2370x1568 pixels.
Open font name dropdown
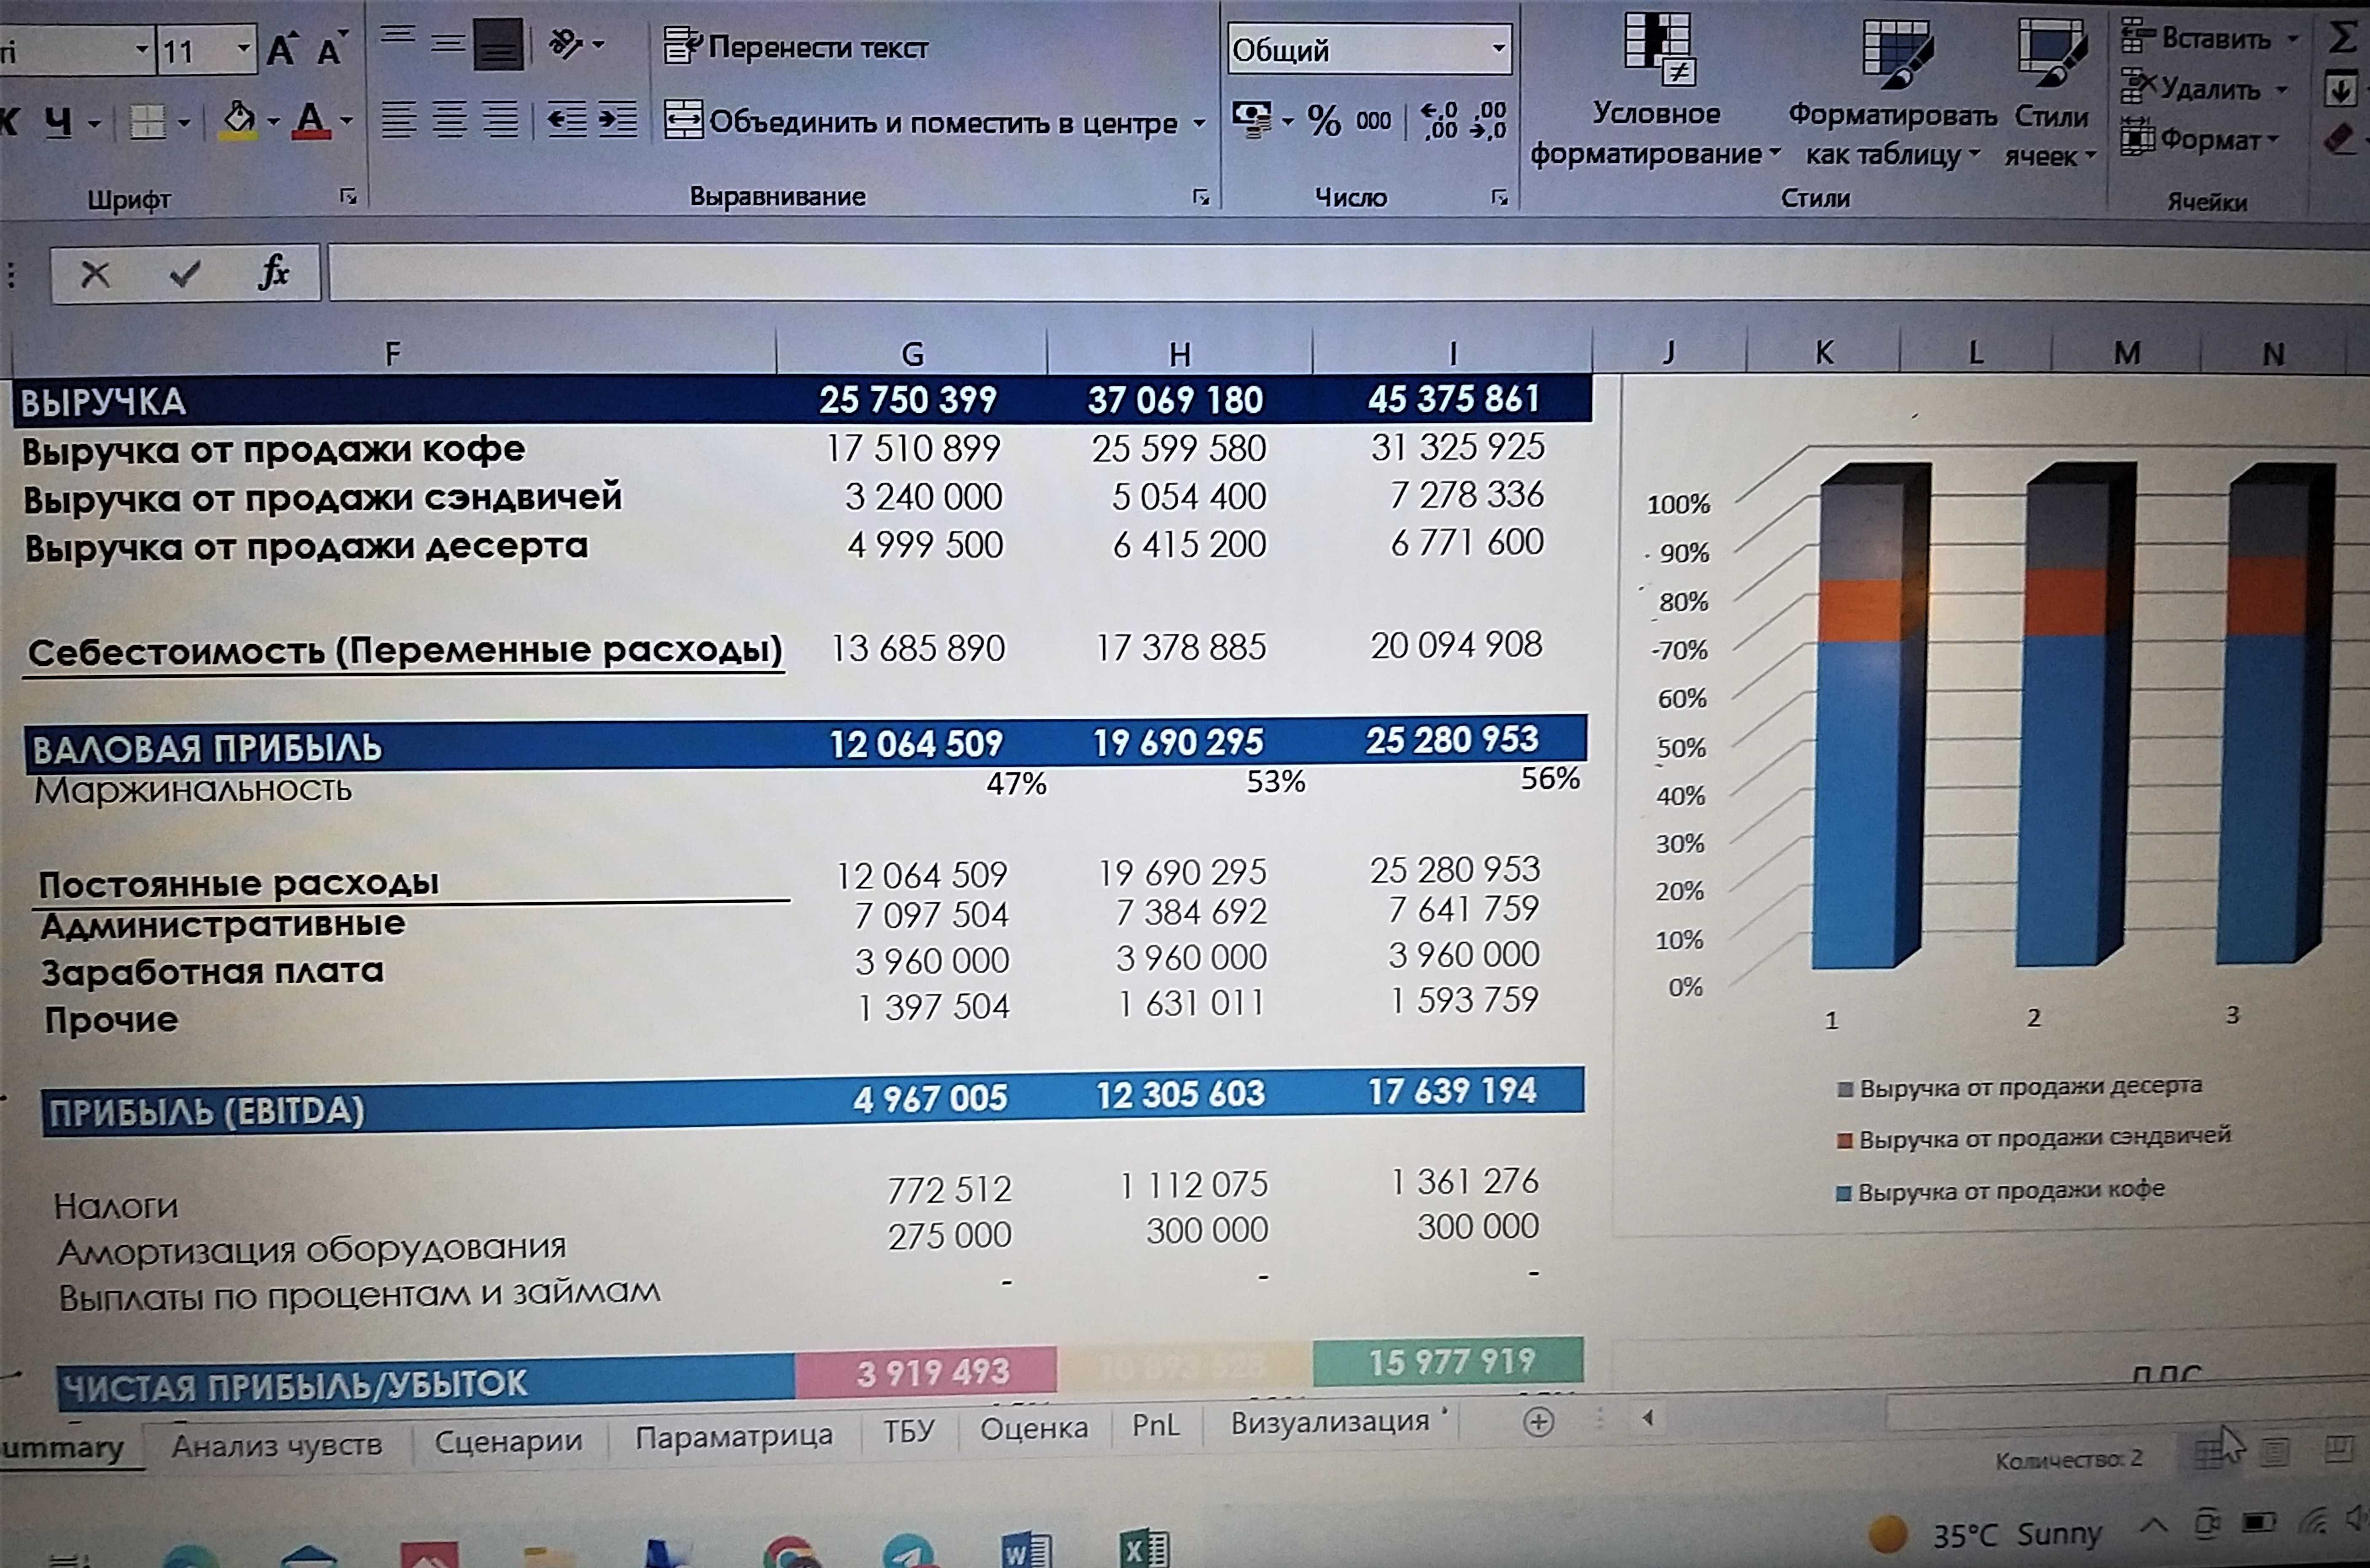click(x=142, y=49)
